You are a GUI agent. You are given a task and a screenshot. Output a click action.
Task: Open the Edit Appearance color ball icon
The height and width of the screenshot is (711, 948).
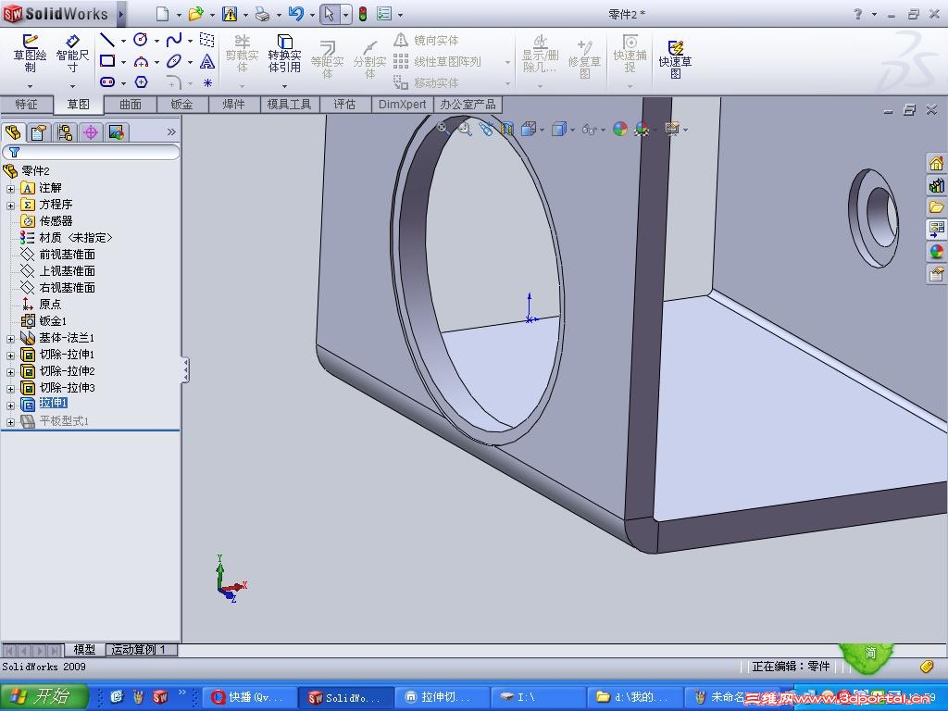[619, 130]
